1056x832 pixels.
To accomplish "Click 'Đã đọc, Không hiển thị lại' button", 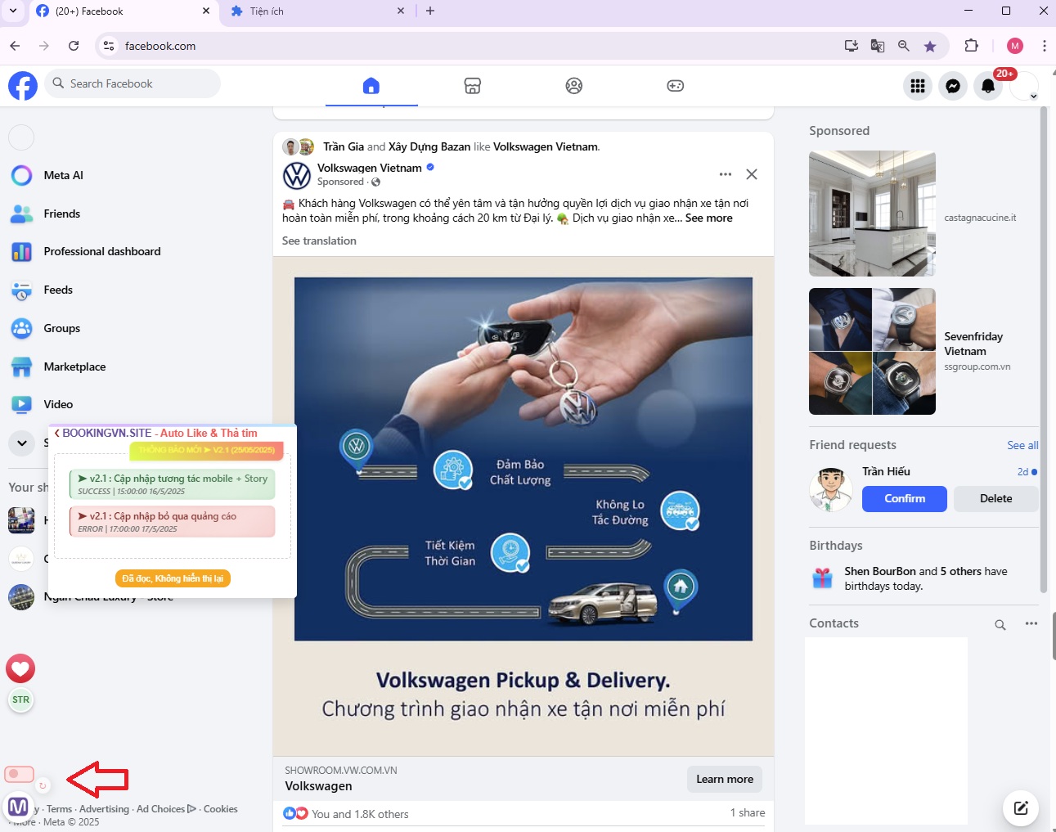I will pyautogui.click(x=173, y=578).
